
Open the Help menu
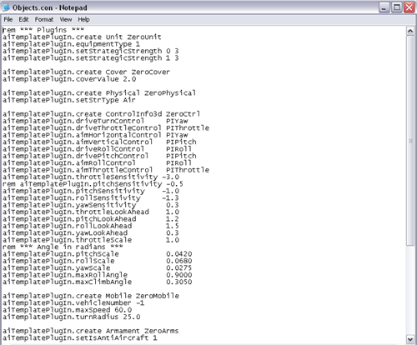[83, 19]
